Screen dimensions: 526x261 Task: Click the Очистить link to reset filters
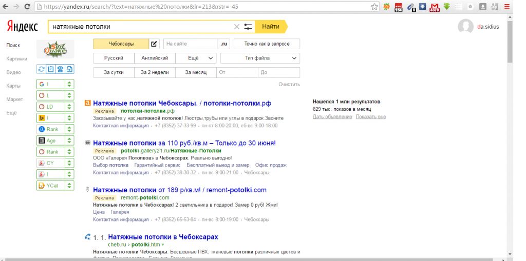tap(289, 84)
